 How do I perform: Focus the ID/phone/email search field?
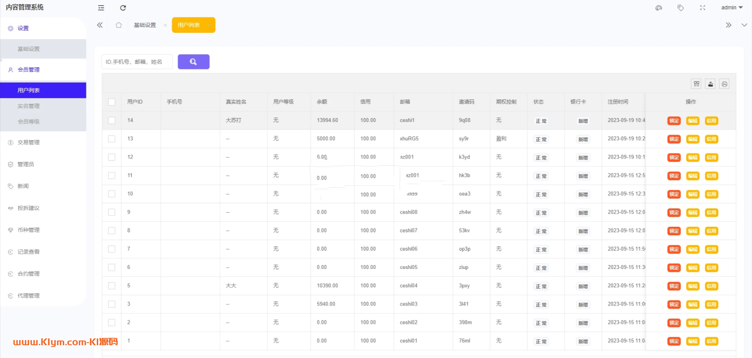pos(137,62)
